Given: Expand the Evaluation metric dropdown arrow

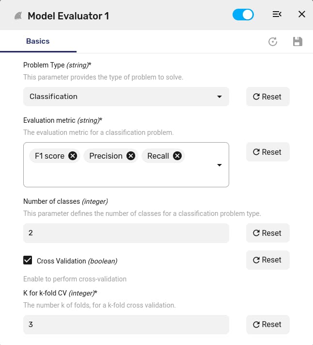Looking at the screenshot, I should [219, 165].
